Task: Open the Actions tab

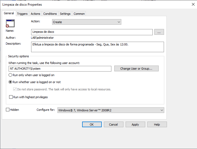Action: click(35, 14)
